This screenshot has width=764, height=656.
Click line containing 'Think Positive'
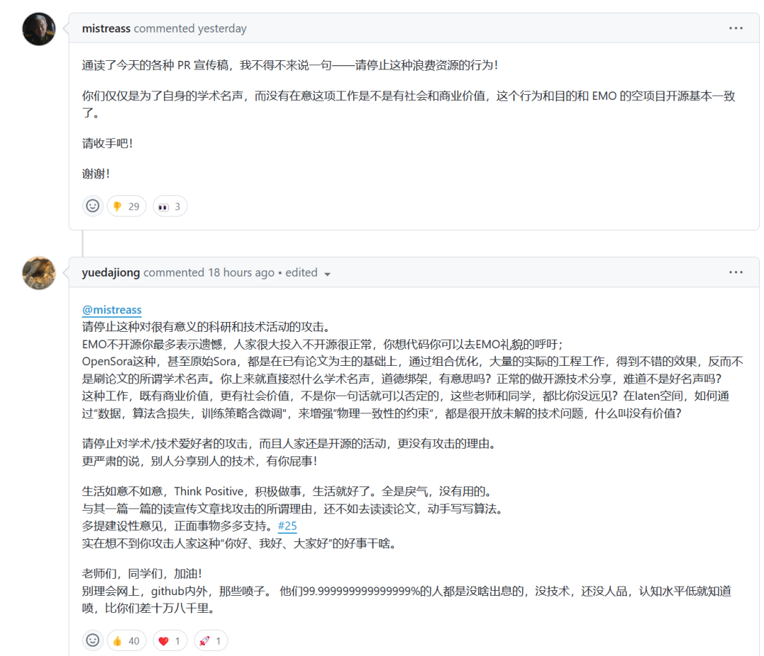tap(287, 491)
